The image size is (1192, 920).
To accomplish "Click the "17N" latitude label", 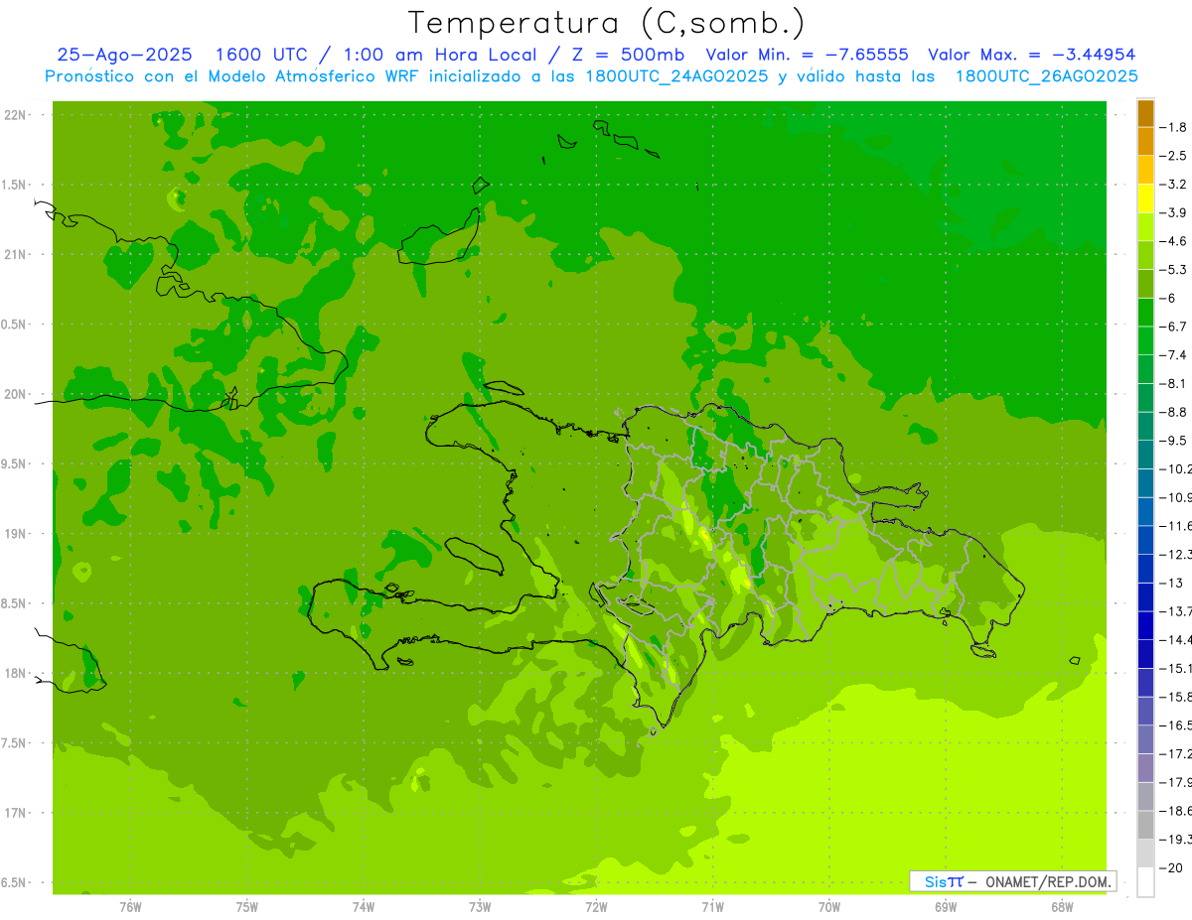I will (x=16, y=813).
